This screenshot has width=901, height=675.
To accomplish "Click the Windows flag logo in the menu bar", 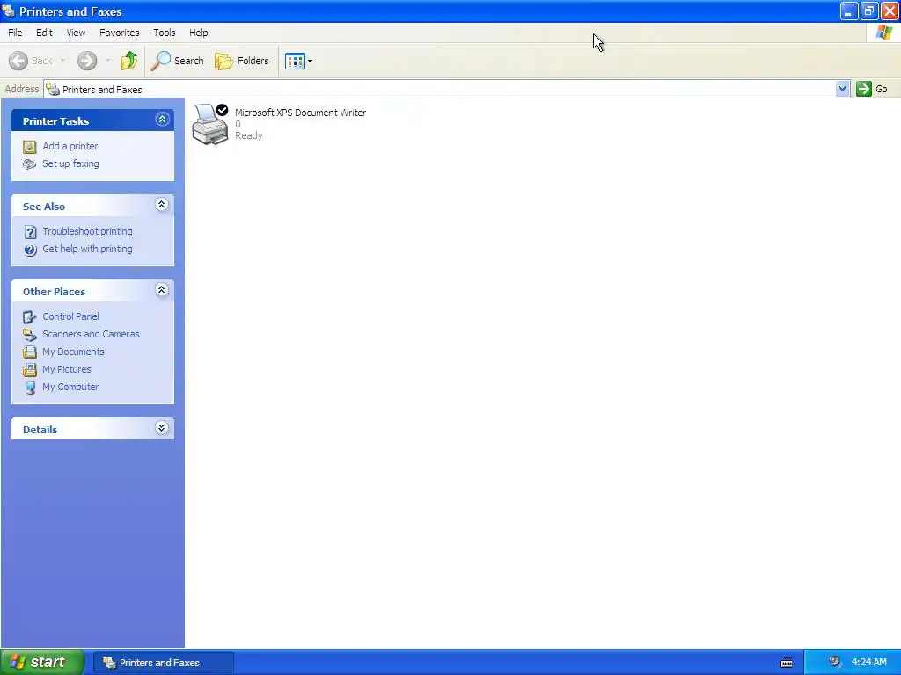I will (883, 33).
